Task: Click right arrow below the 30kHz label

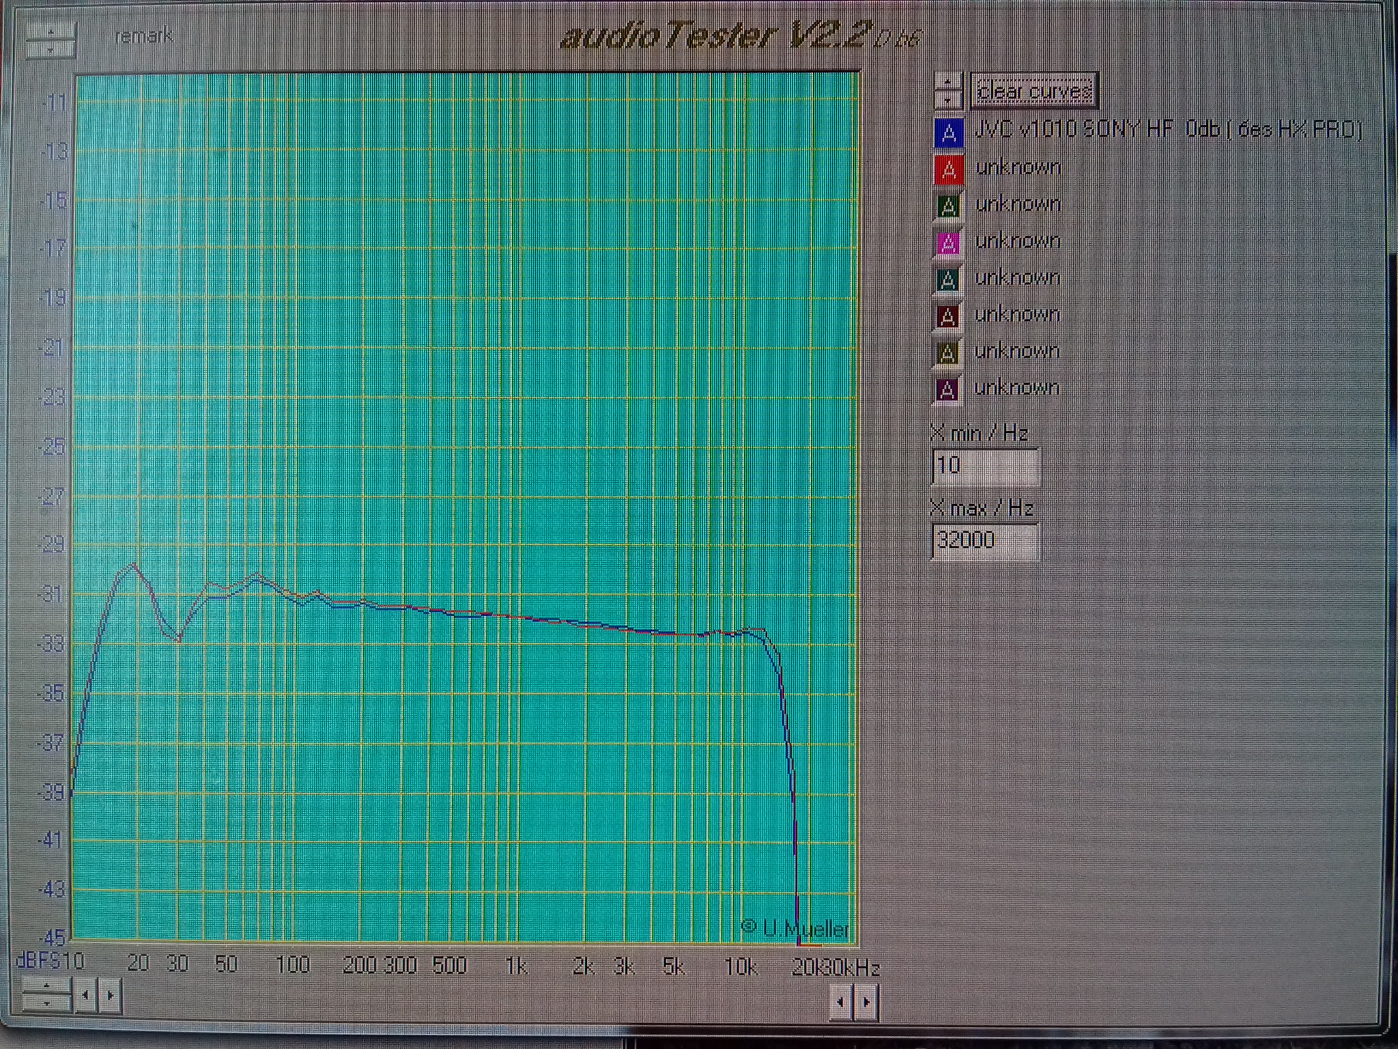Action: coord(866,1003)
